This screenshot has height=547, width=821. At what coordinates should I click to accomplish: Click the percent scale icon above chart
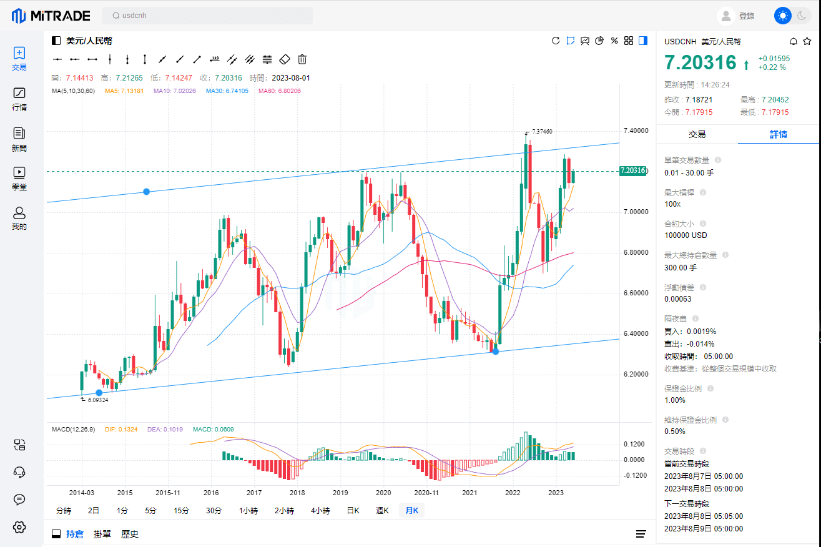(x=614, y=41)
